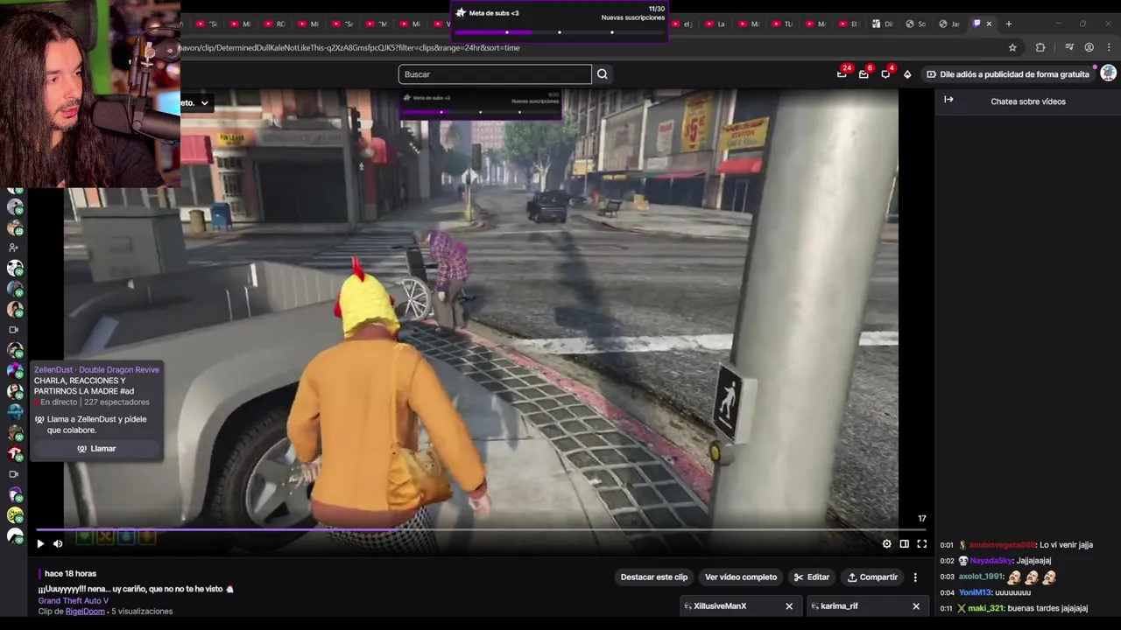Select 'hace 18 horas' text
Image resolution: width=1121 pixels, height=630 pixels.
click(x=70, y=574)
